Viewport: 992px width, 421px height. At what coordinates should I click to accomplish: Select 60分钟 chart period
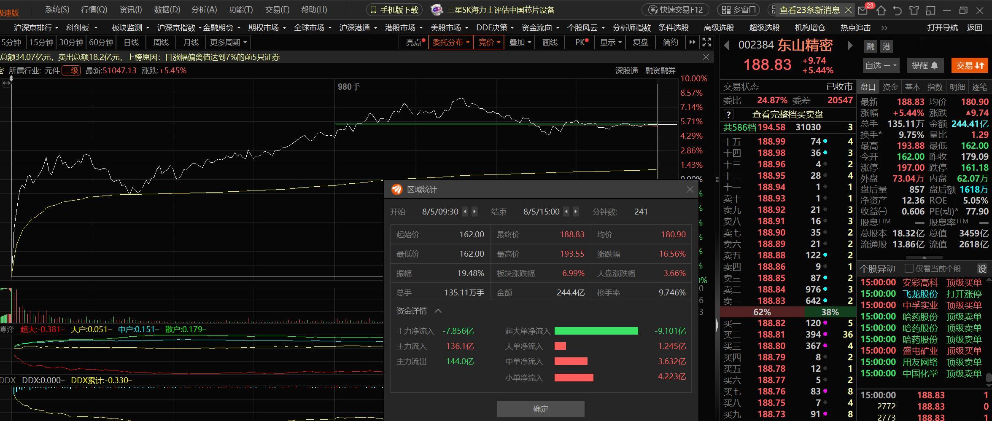pyautogui.click(x=101, y=42)
